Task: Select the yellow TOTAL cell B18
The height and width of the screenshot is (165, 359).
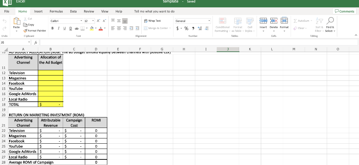Action: coord(50,105)
